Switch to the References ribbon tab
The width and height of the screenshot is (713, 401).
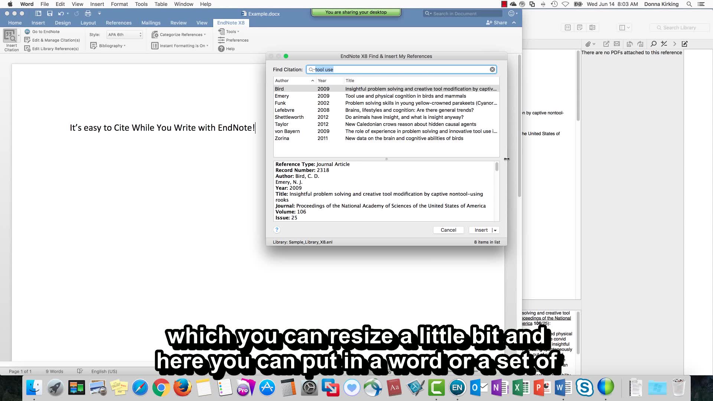click(x=118, y=23)
